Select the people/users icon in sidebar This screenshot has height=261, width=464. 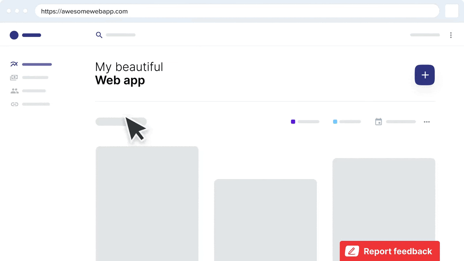(14, 91)
